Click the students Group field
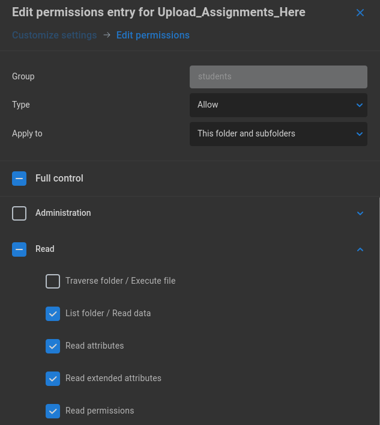The image size is (380, 425). [x=278, y=77]
